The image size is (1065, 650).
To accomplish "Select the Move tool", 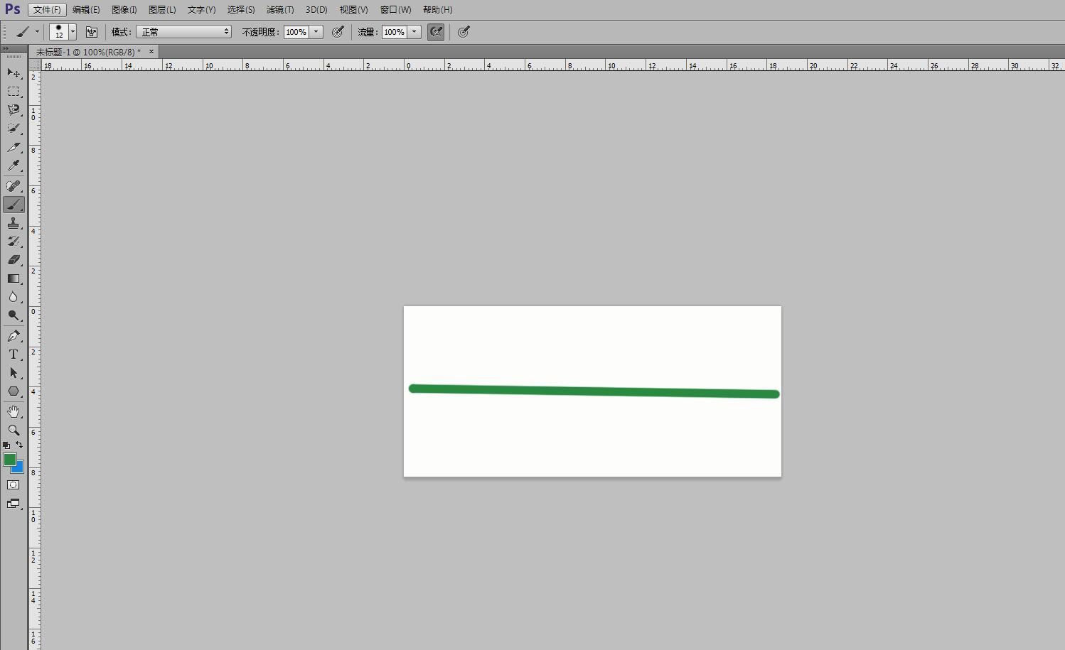I will (x=14, y=73).
